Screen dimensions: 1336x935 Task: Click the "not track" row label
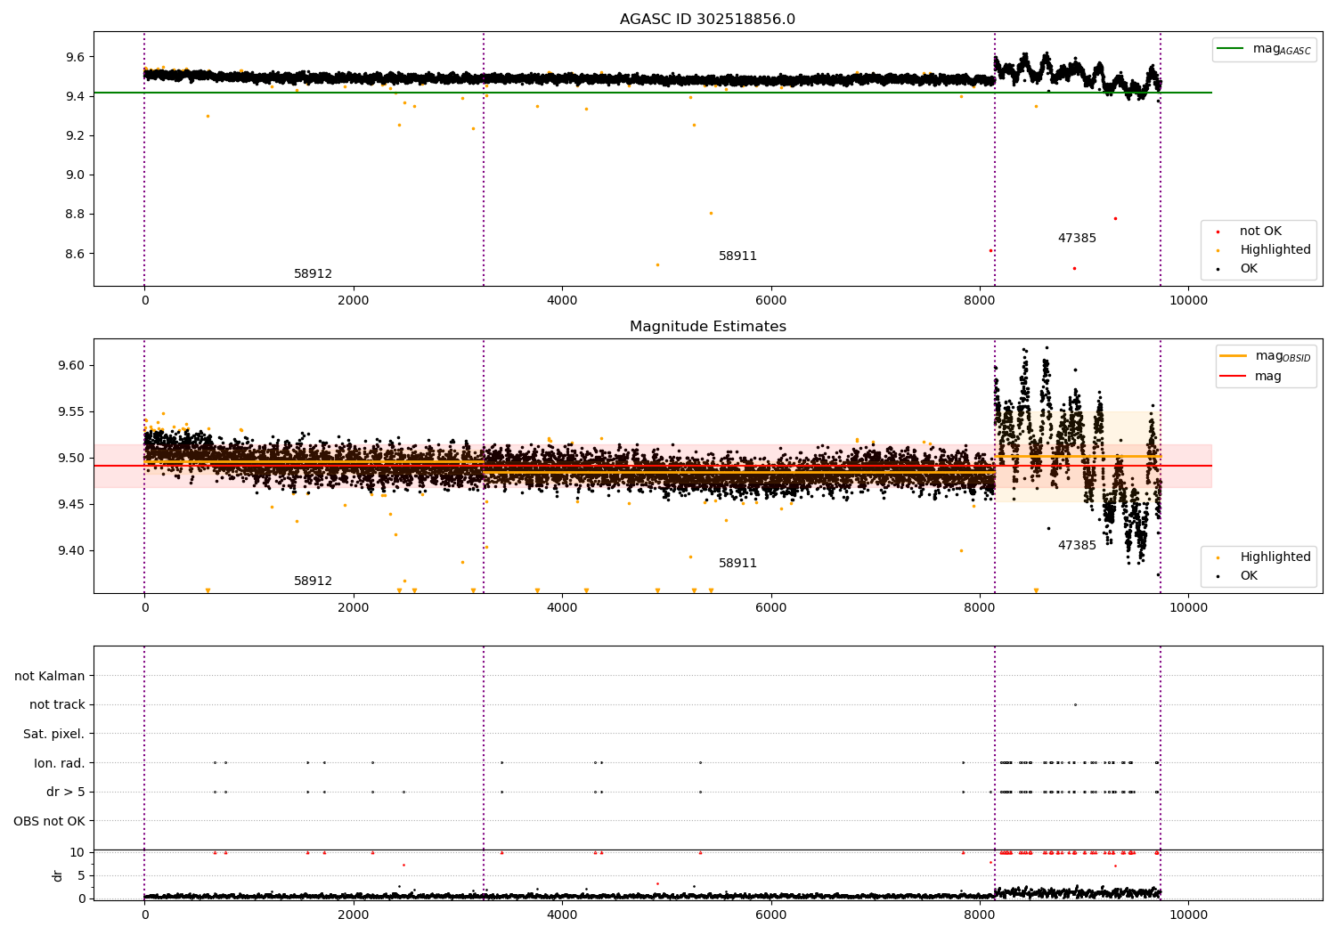pos(57,705)
